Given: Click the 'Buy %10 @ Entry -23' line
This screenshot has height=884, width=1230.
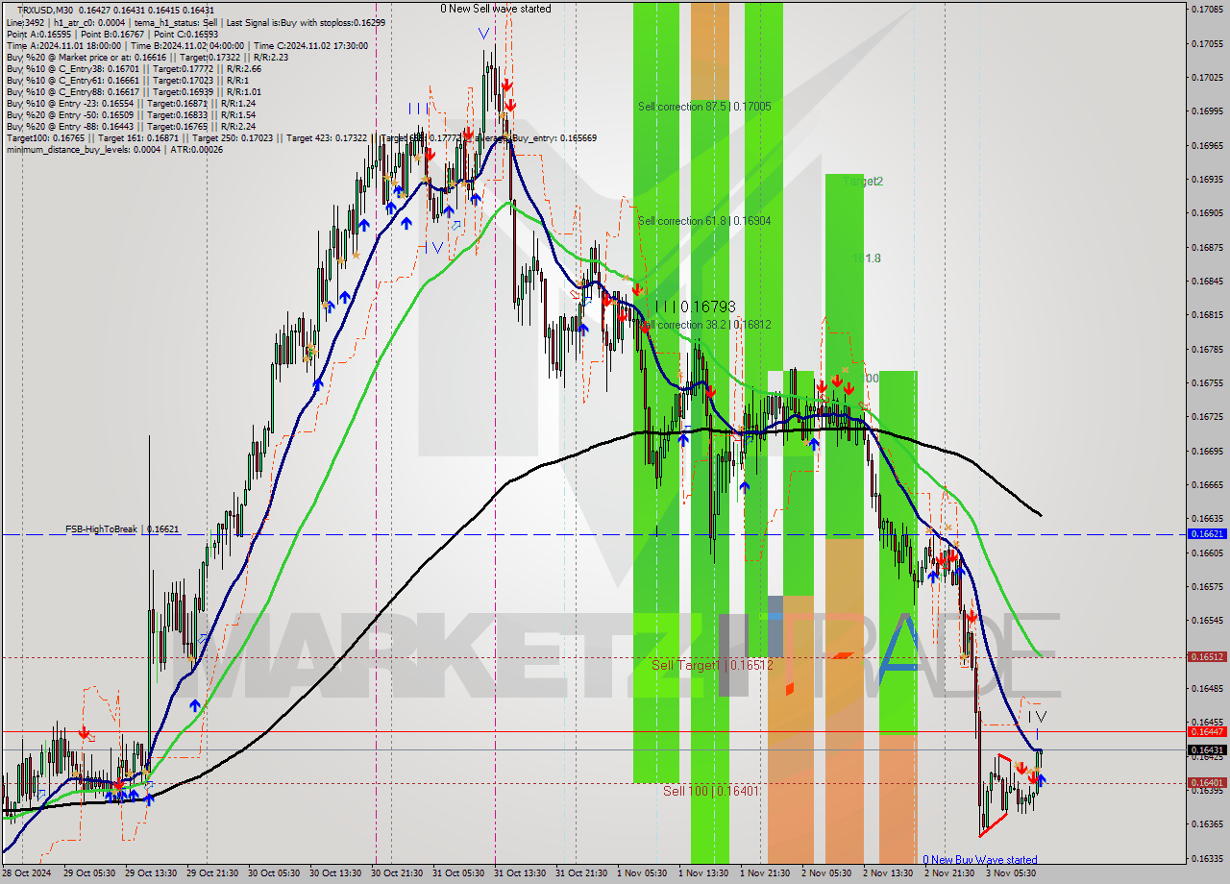Looking at the screenshot, I should [131, 103].
